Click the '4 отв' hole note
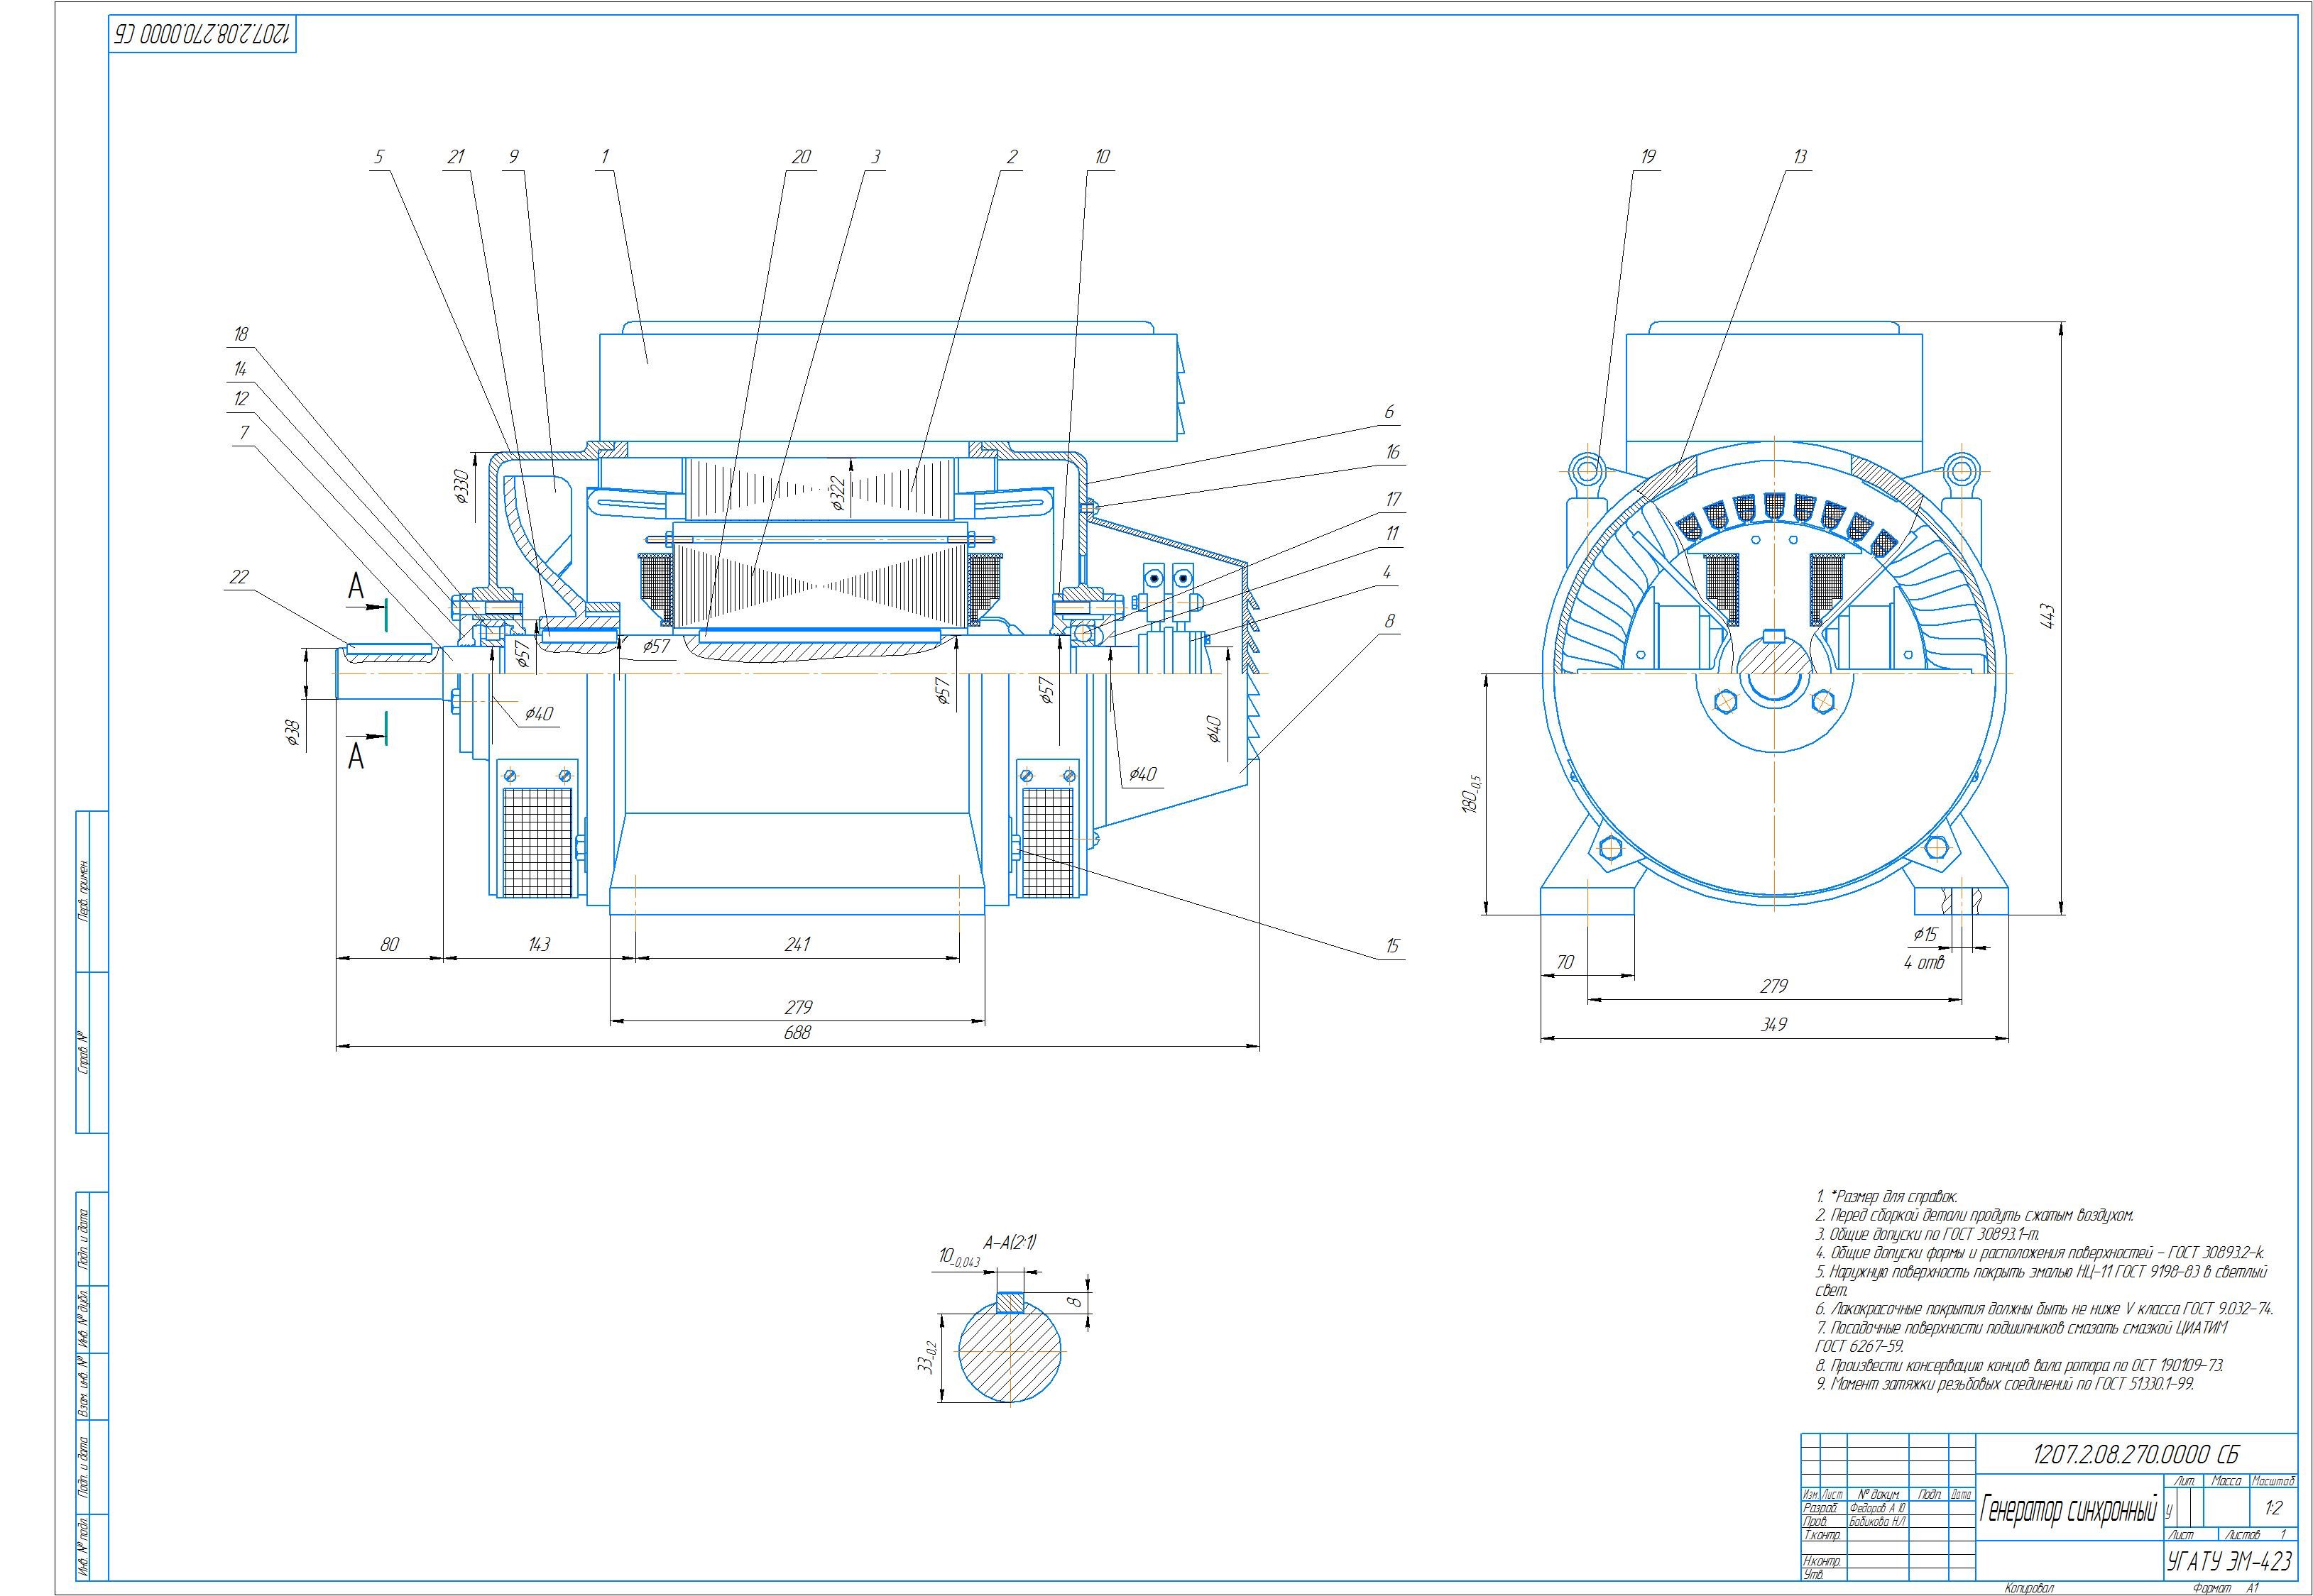Image resolution: width=2313 pixels, height=1596 pixels. tap(1924, 963)
